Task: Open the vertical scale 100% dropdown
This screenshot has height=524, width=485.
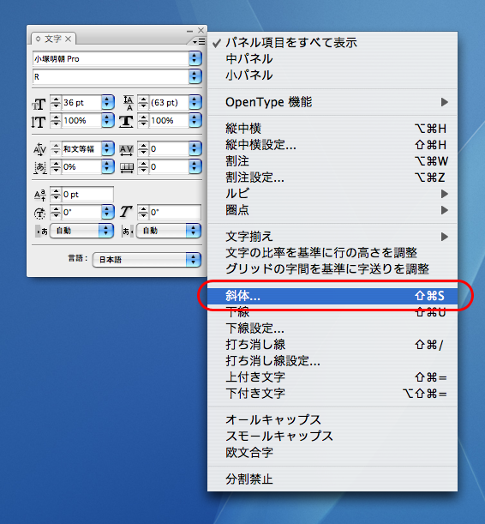Action: click(x=107, y=120)
